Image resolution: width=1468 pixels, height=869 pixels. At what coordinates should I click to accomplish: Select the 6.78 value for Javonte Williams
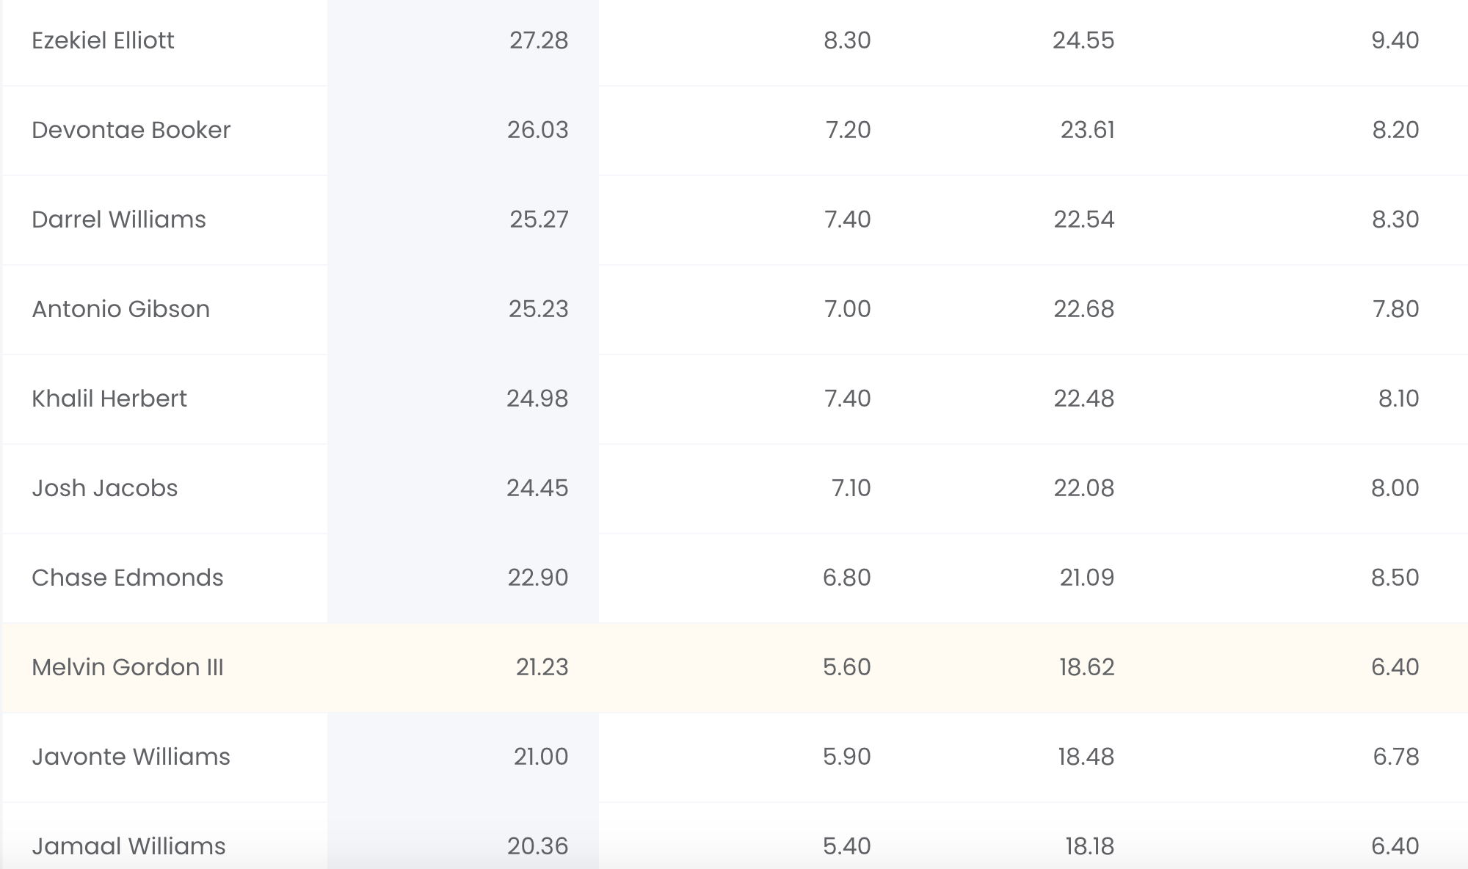pyautogui.click(x=1396, y=757)
